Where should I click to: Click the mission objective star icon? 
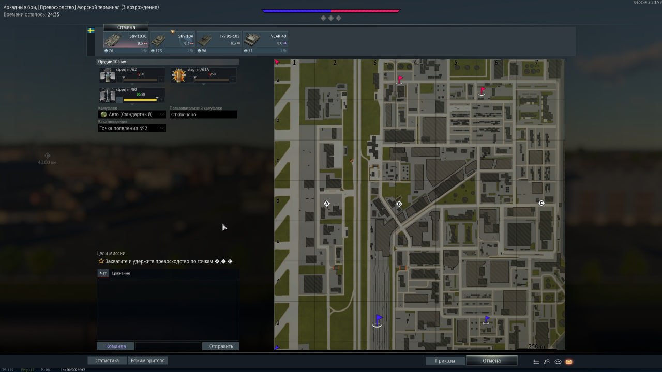[x=101, y=261]
